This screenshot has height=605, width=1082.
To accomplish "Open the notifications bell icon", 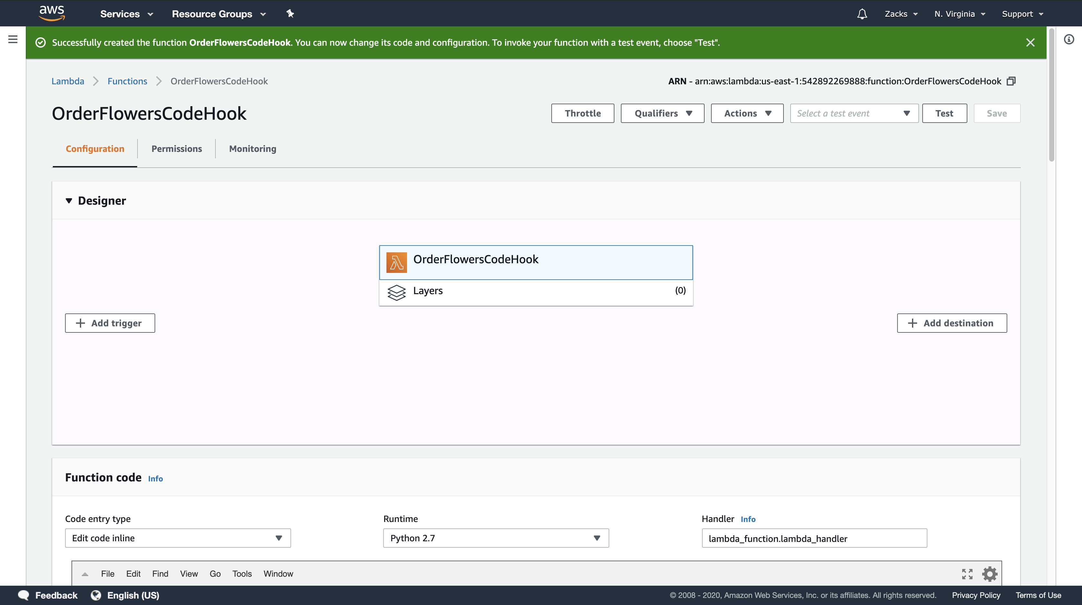I will pyautogui.click(x=862, y=14).
